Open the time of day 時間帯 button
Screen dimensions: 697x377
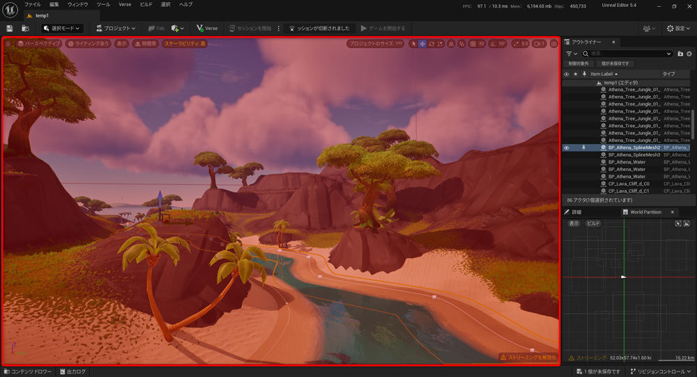[146, 44]
